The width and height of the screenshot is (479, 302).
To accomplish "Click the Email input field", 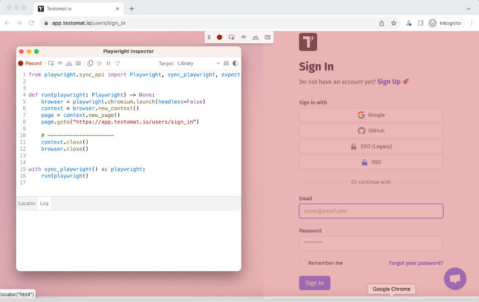I will 371,211.
